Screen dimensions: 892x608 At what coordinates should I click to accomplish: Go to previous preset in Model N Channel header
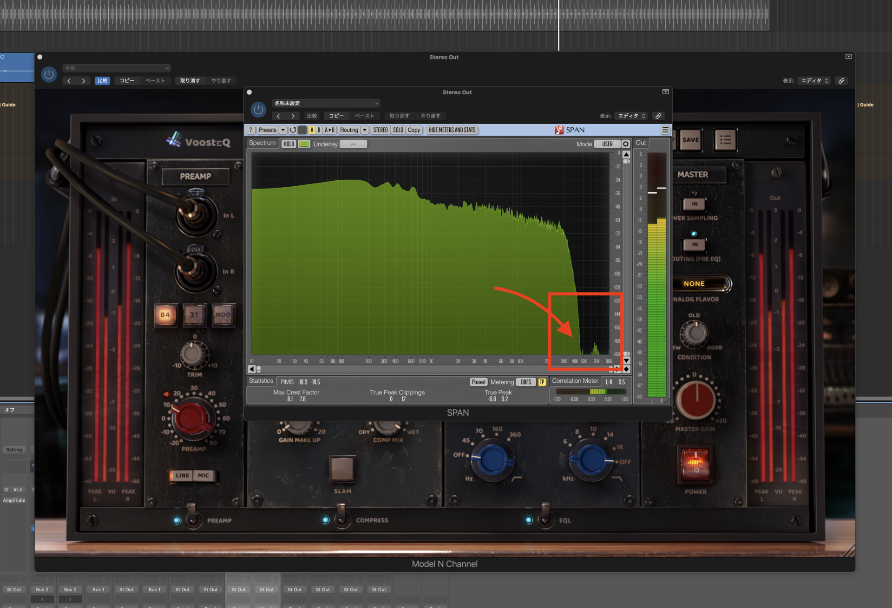[x=69, y=81]
